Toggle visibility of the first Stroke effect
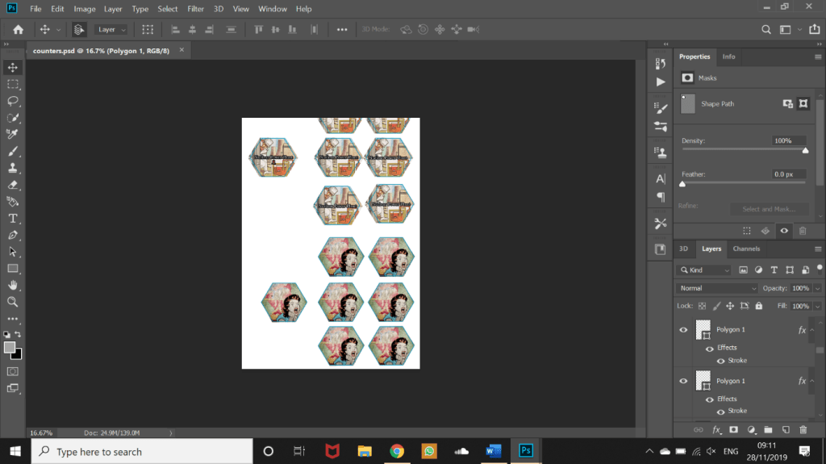 click(720, 361)
